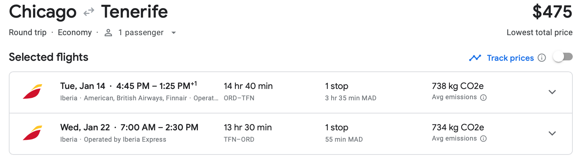Viewport: 586px width, 164px height.
Task: Expand the Tue, Jan 14 flight details
Action: point(552,92)
